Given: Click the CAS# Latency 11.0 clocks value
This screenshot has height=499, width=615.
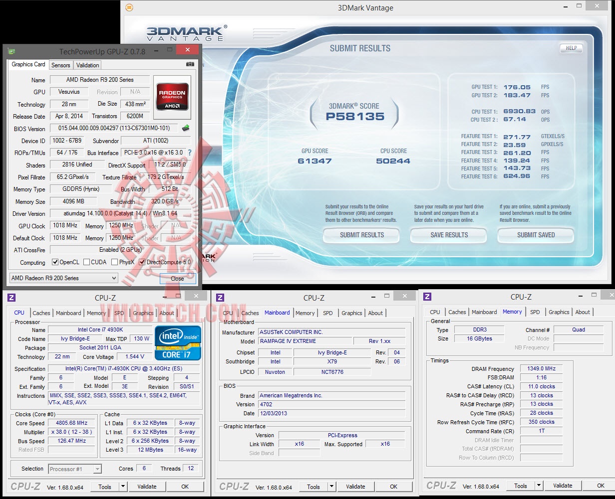Looking at the screenshot, I should pyautogui.click(x=541, y=386).
